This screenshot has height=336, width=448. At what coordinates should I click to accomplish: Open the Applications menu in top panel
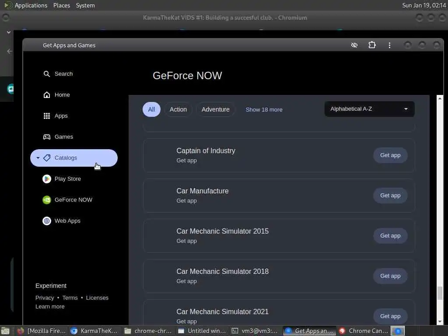pos(31,5)
